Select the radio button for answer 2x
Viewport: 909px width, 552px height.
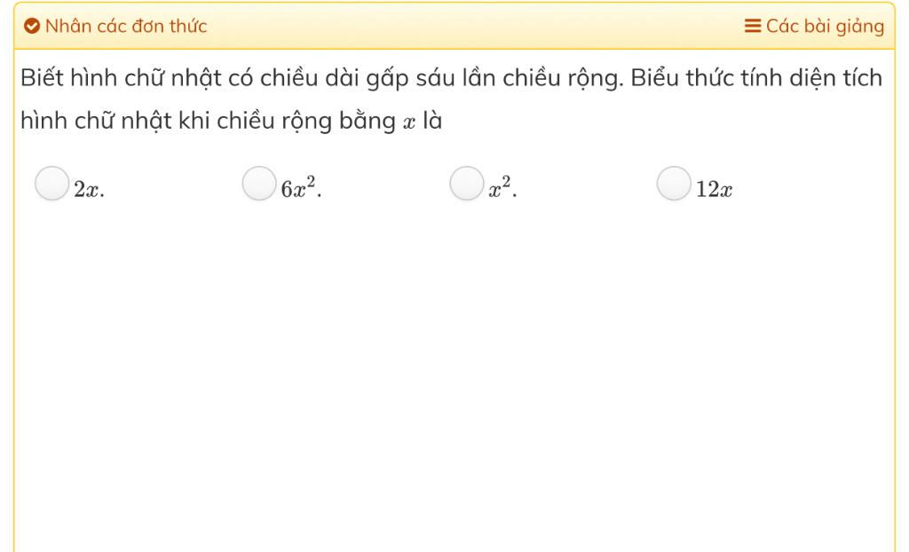pos(52,183)
